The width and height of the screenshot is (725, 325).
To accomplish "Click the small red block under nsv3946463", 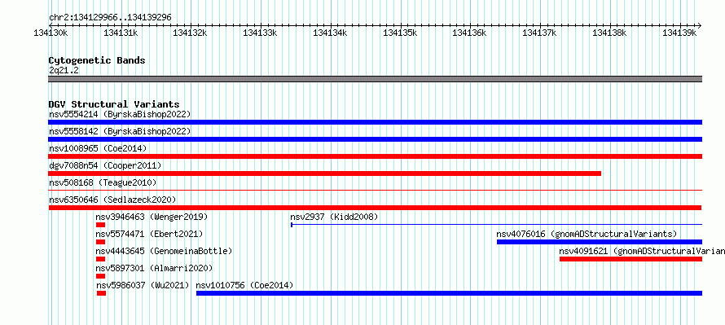I will pyautogui.click(x=101, y=225).
